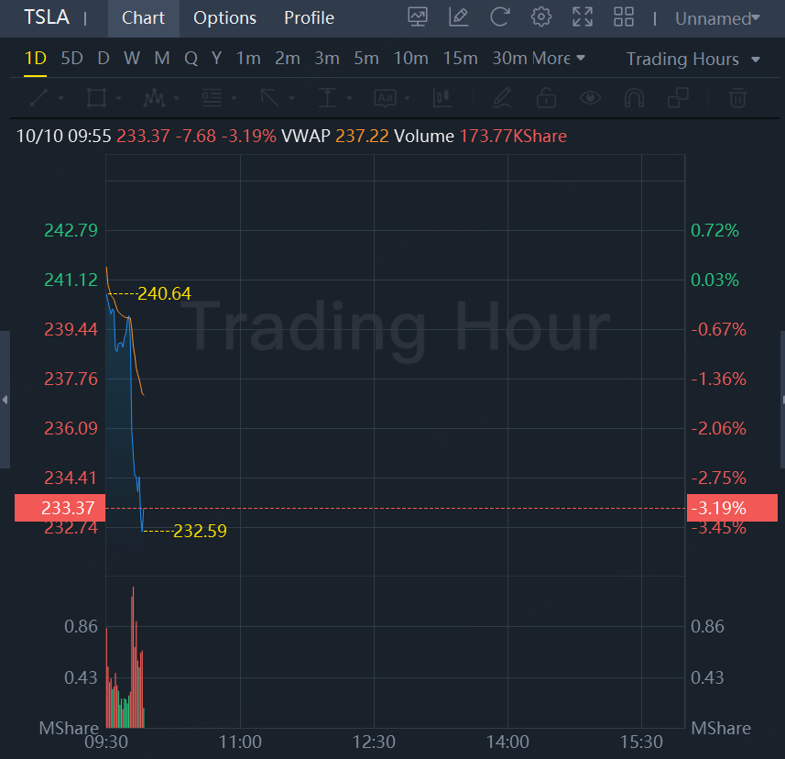Click the edit drawing pencil icon in header

tap(459, 17)
